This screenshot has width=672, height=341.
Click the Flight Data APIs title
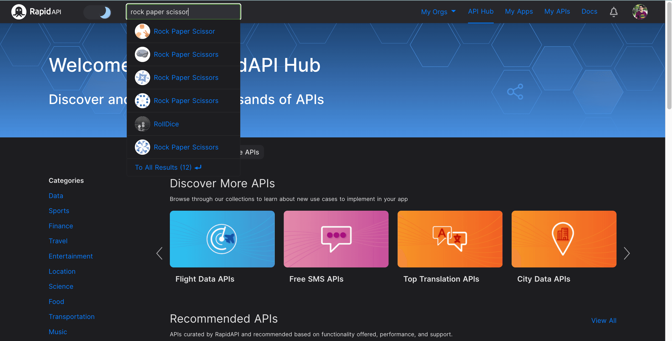205,279
